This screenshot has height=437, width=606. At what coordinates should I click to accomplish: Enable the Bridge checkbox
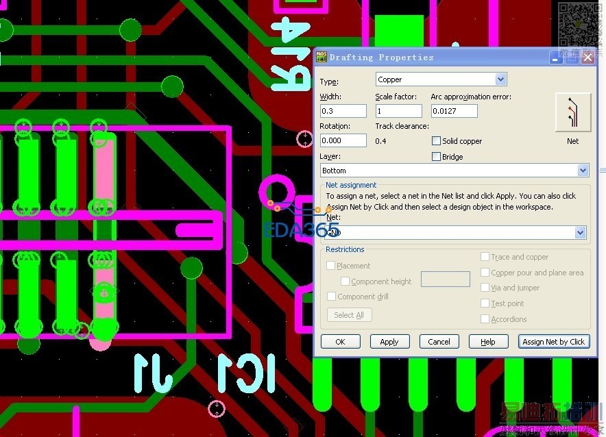tap(436, 157)
